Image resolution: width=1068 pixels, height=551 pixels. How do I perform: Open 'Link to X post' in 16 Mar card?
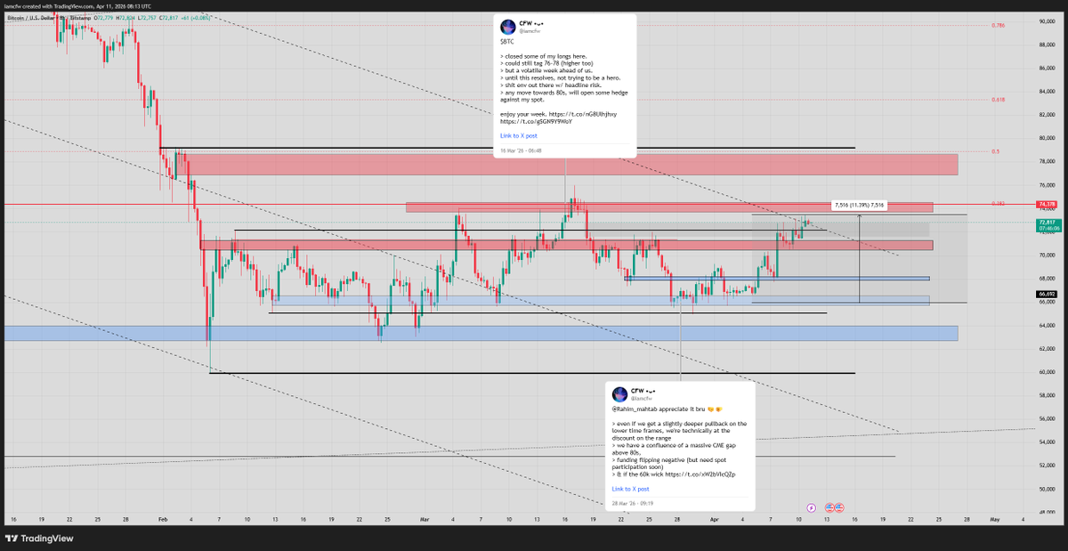coord(519,135)
